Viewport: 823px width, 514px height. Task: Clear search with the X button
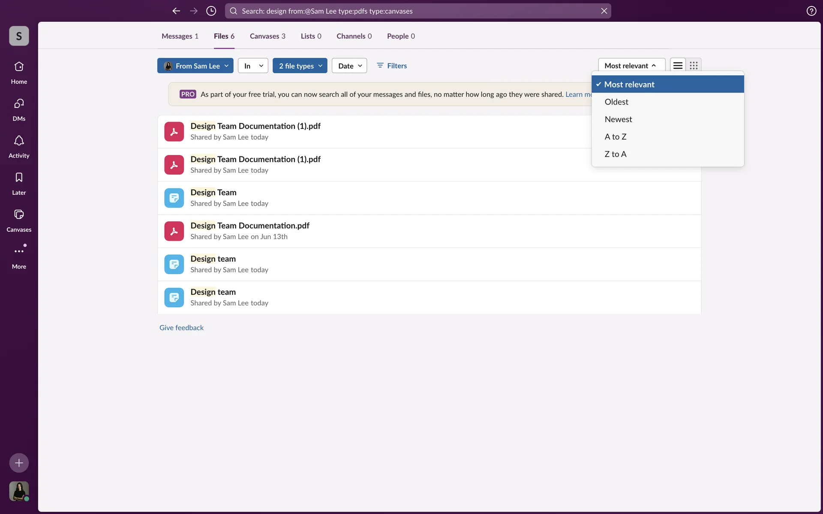coord(604,11)
